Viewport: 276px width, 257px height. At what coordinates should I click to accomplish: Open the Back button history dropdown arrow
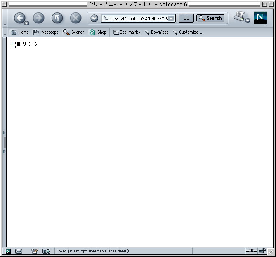click(x=26, y=23)
